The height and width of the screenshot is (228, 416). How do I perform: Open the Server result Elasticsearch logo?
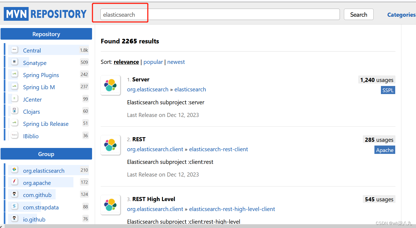pyautogui.click(x=110, y=85)
